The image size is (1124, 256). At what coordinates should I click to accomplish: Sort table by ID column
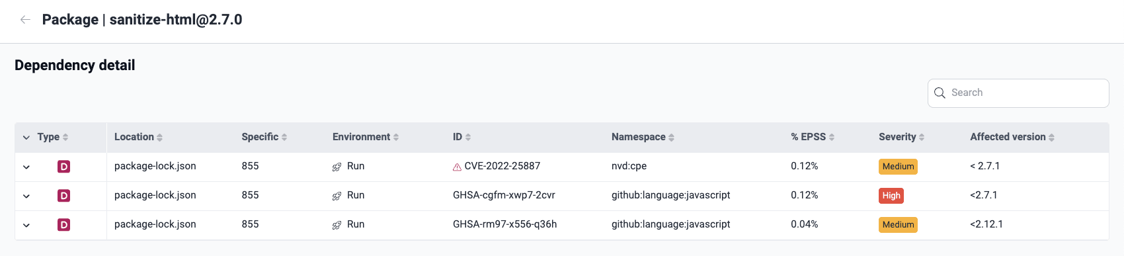click(x=462, y=137)
